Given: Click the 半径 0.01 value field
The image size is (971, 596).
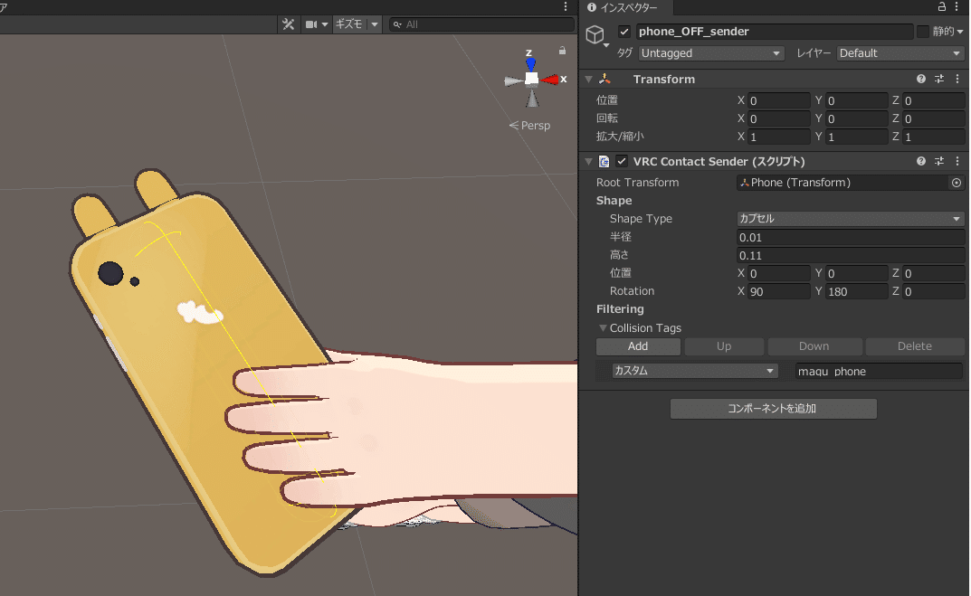Looking at the screenshot, I should coord(851,237).
